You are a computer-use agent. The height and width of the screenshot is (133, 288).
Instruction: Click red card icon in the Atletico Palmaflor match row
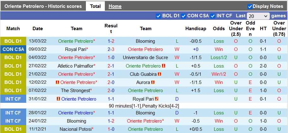[x=164, y=66]
